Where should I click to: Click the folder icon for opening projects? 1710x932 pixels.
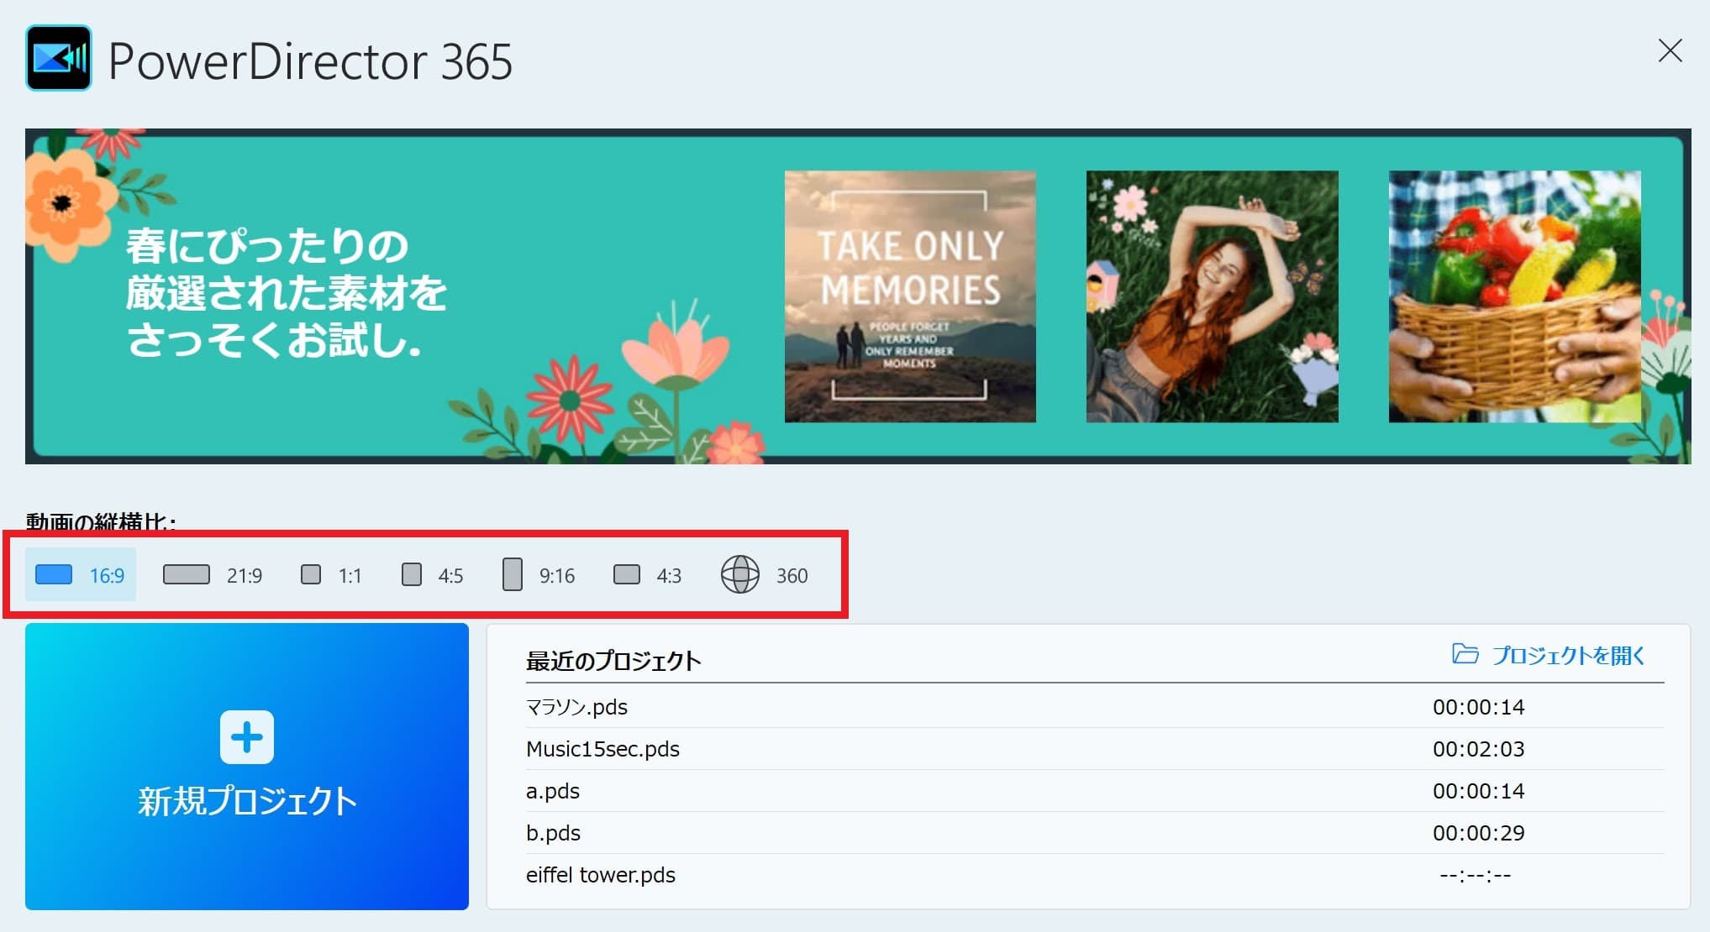pyautogui.click(x=1465, y=654)
